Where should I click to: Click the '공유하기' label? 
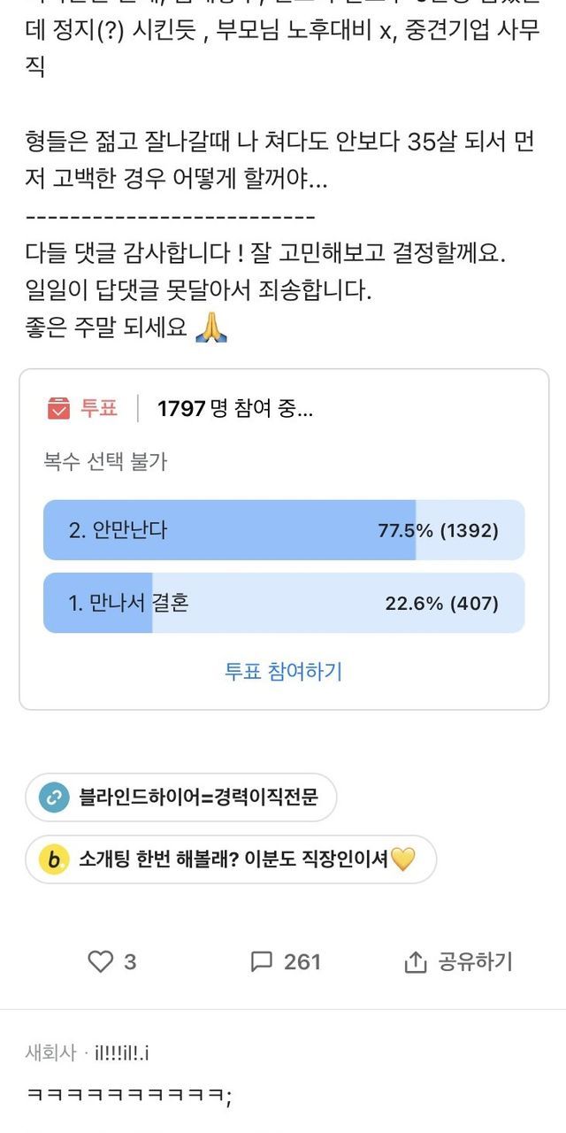click(475, 961)
